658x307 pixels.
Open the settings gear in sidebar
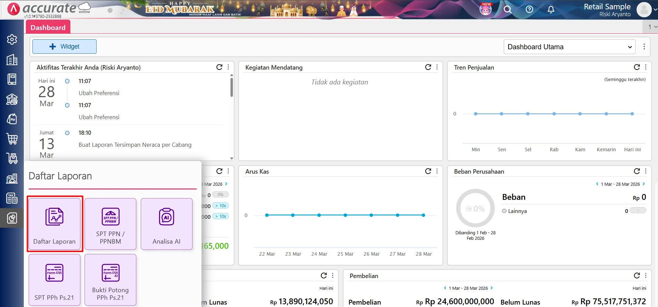coord(12,40)
